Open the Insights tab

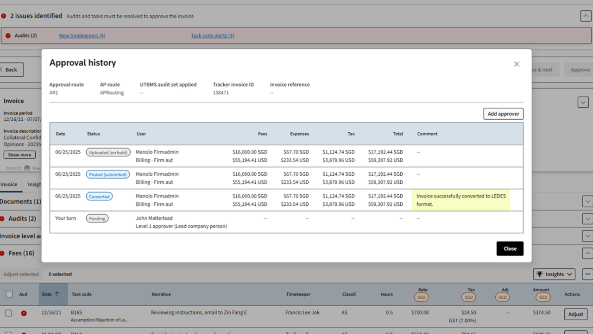pos(35,184)
